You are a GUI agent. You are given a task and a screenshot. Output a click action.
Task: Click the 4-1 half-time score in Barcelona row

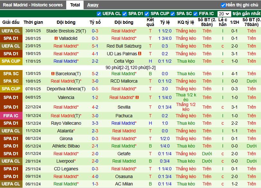234,74
